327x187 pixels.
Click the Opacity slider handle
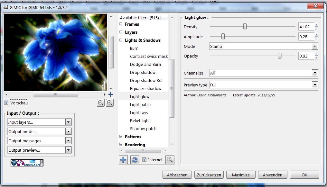(x=280, y=56)
